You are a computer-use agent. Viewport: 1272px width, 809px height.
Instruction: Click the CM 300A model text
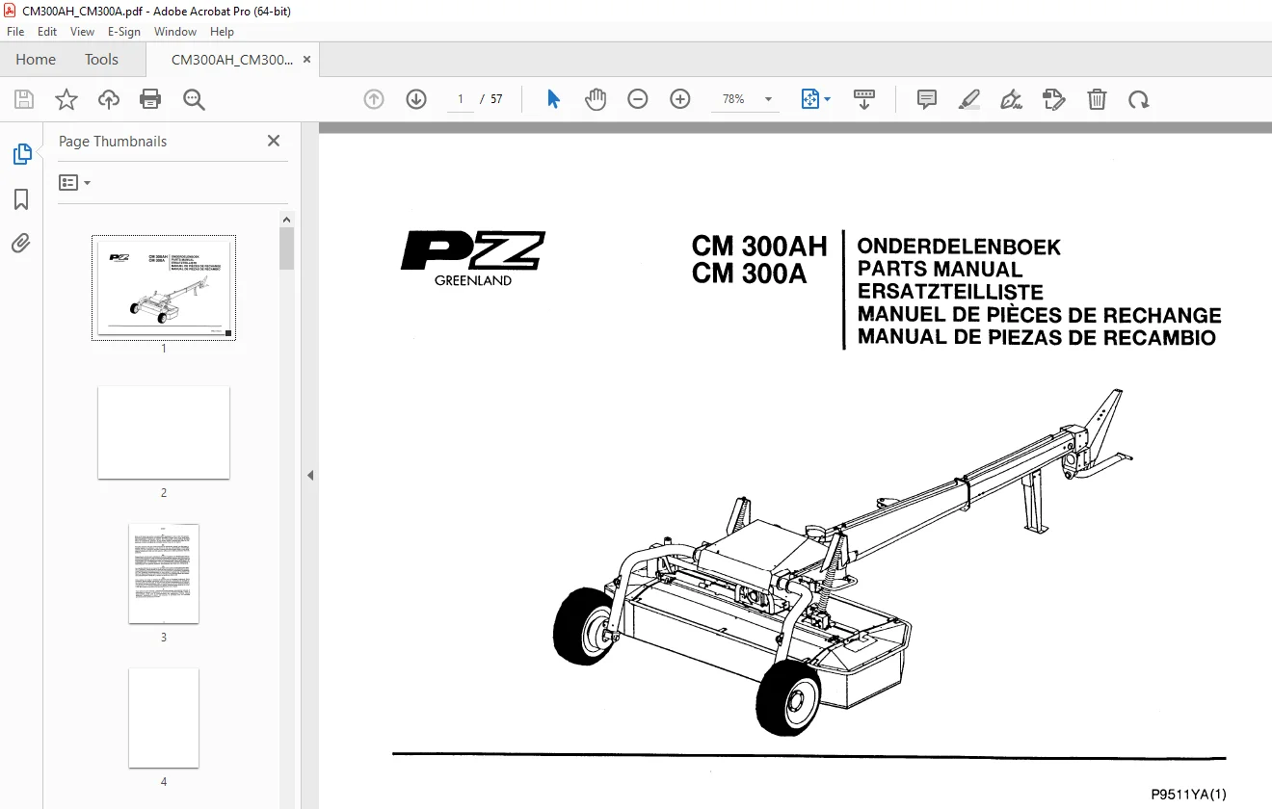(749, 274)
